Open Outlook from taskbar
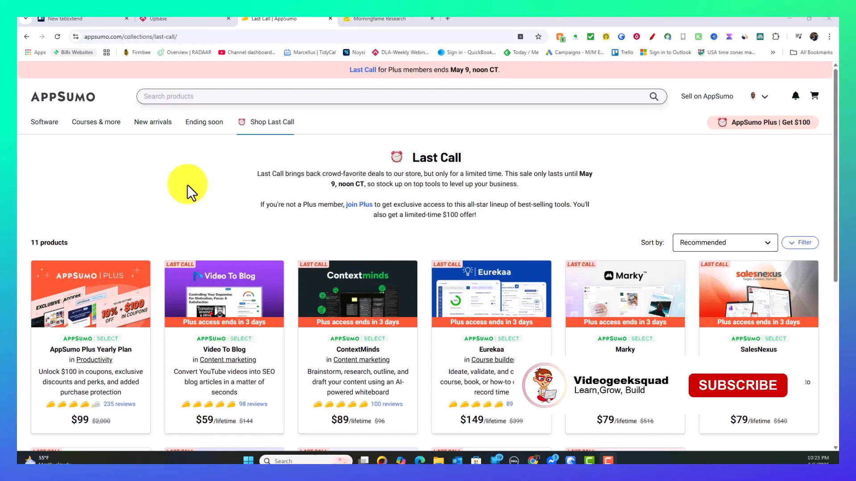This screenshot has width=856, height=481. [457, 461]
